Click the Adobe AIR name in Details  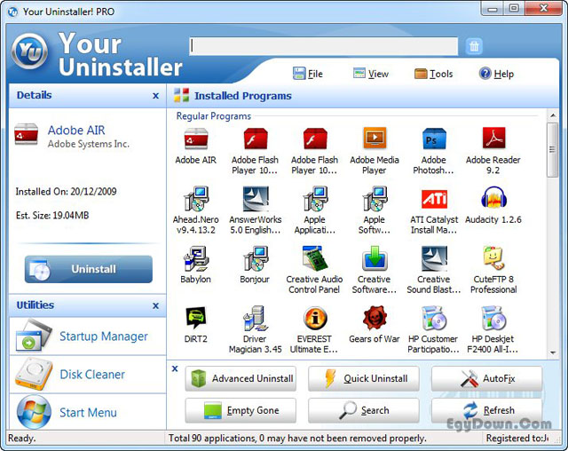coord(76,130)
